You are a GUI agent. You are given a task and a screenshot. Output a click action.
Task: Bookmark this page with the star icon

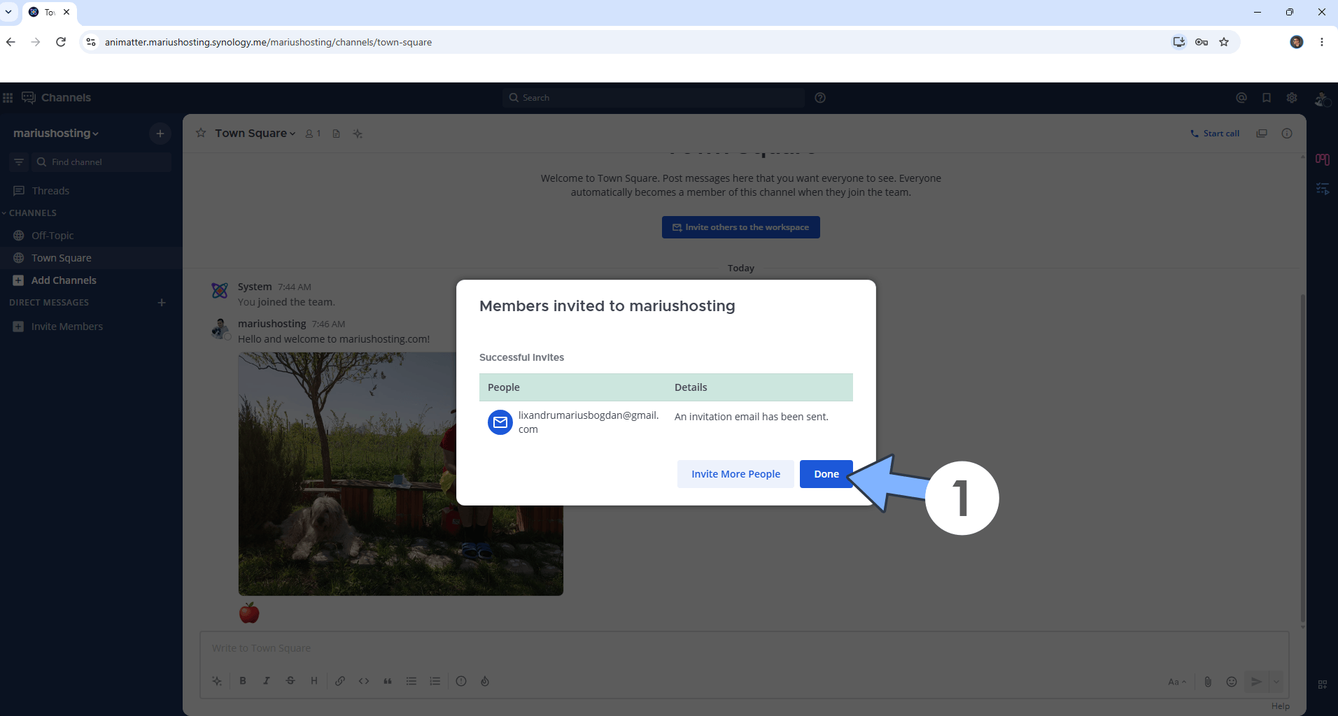[1224, 42]
